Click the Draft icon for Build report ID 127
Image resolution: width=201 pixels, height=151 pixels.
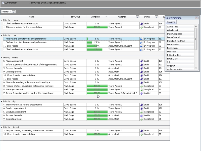[x=141, y=79]
